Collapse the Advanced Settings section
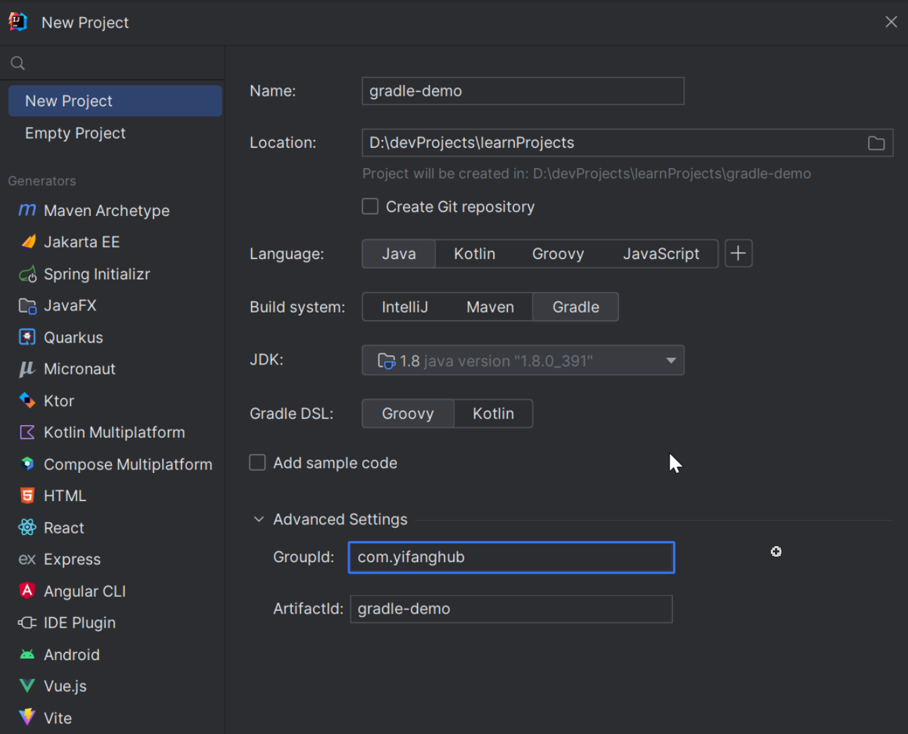This screenshot has height=734, width=908. point(259,519)
